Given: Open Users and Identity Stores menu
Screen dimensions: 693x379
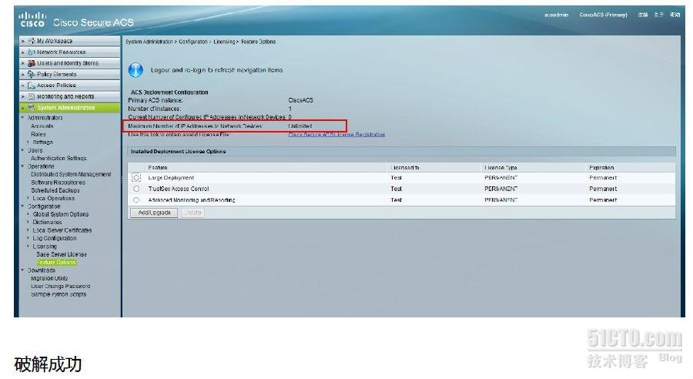Looking at the screenshot, I should (x=69, y=63).
